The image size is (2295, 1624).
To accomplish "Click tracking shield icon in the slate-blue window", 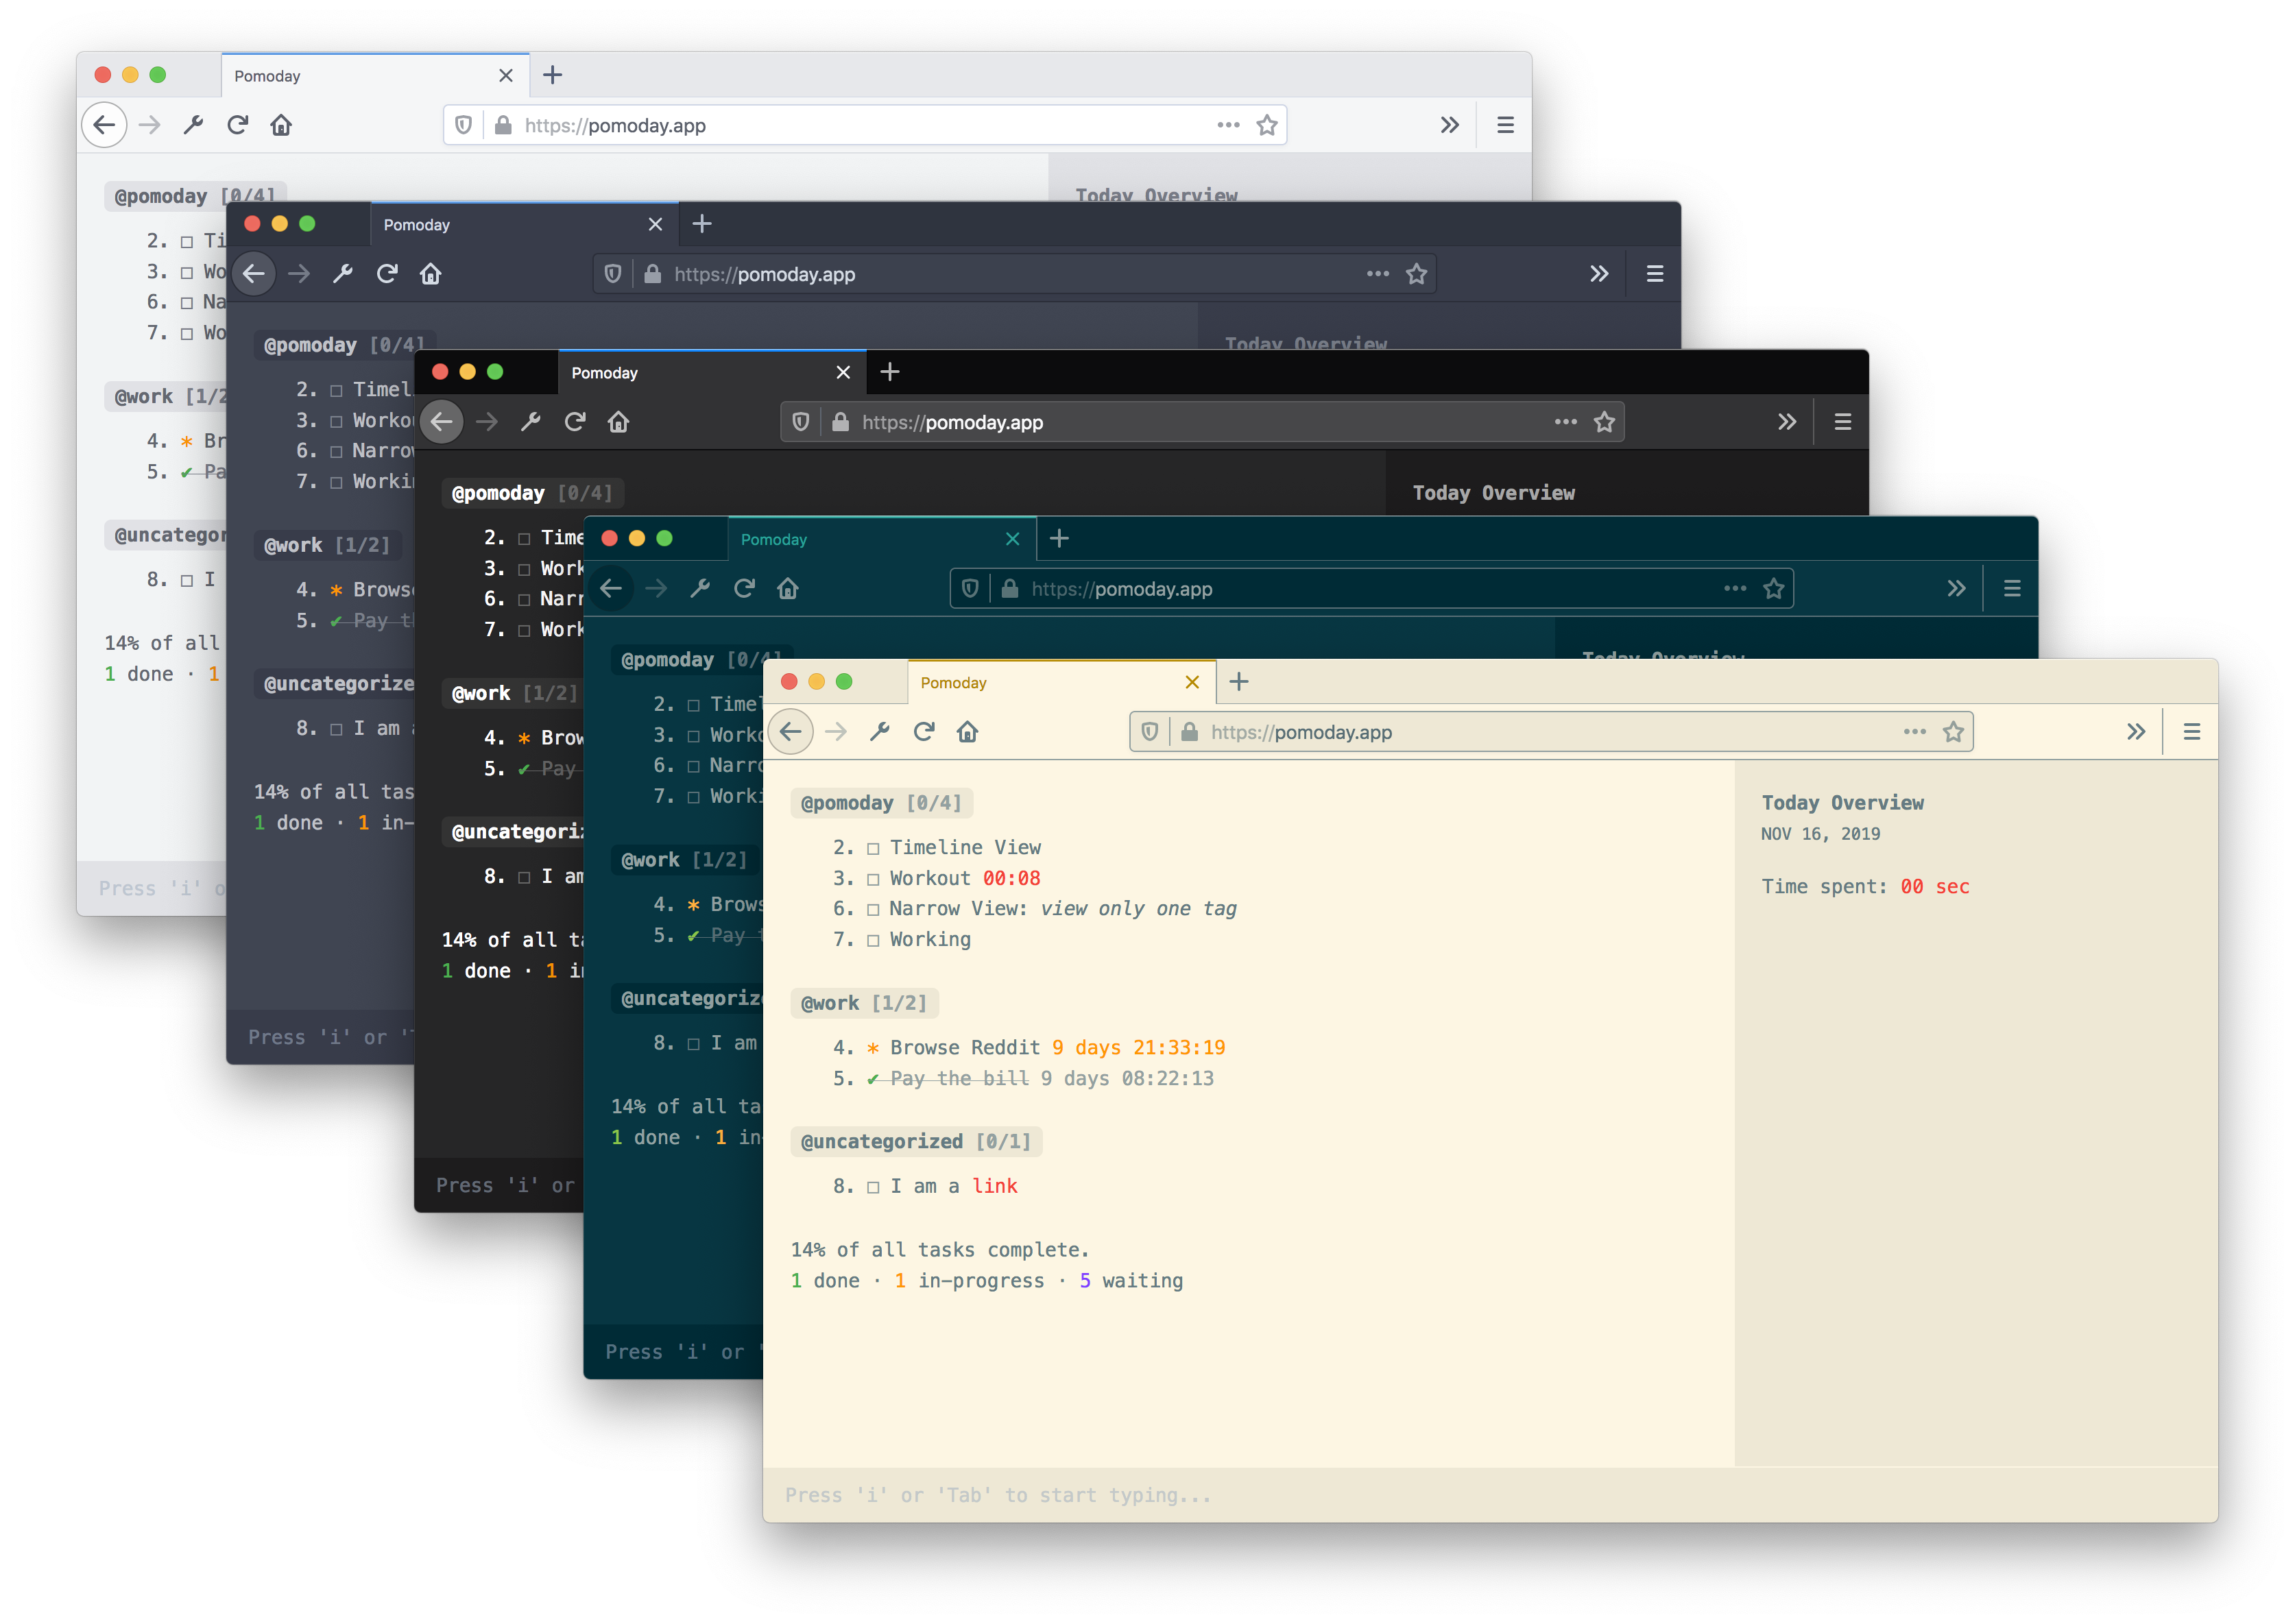I will coord(613,274).
